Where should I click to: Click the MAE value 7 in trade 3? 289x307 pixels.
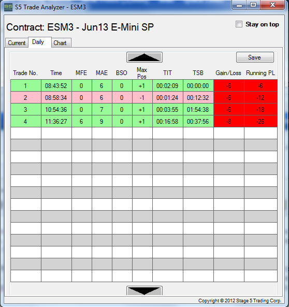pyautogui.click(x=102, y=109)
